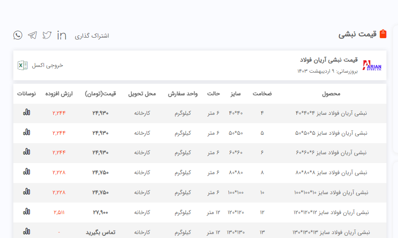Click تماس بگیرید in the 130*130 row
Viewport: 398px width, 238px height.
[x=100, y=232]
